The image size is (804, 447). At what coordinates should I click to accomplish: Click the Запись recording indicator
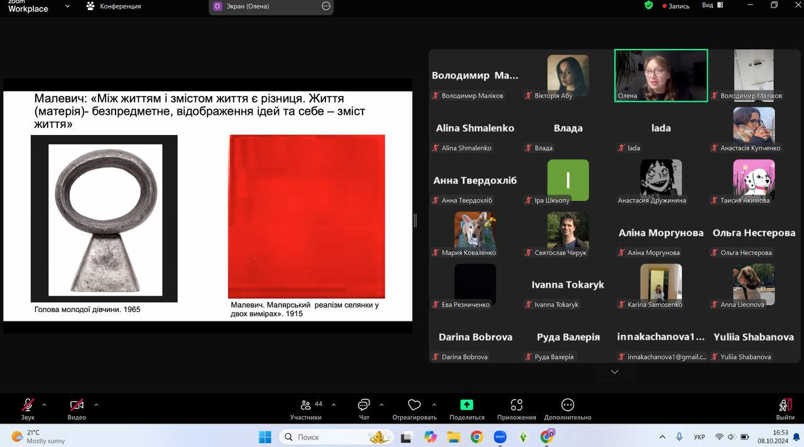click(676, 6)
